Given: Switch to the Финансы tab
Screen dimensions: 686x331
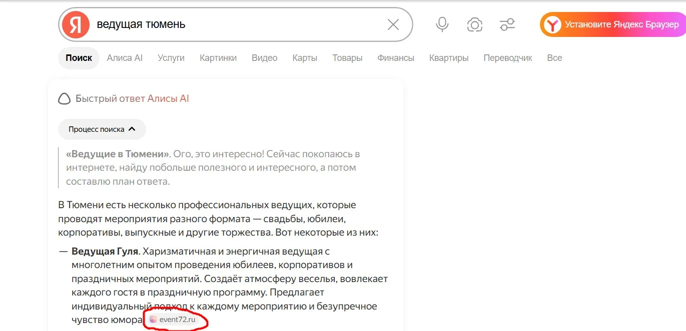Looking at the screenshot, I should (396, 58).
